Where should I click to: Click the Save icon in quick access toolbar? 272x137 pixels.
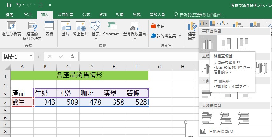tap(9, 5)
